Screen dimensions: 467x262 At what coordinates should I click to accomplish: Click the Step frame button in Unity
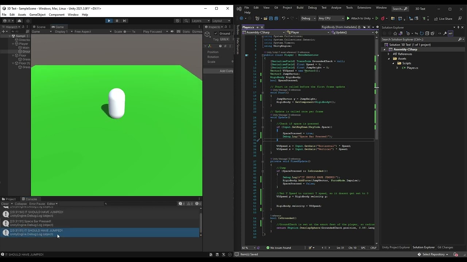click(x=124, y=21)
